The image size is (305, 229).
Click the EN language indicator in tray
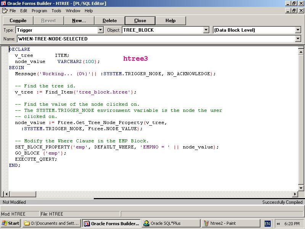(x=267, y=224)
